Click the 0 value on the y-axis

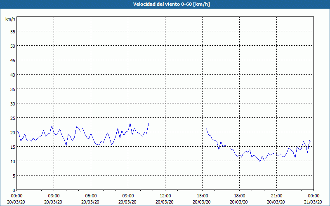[14, 190]
